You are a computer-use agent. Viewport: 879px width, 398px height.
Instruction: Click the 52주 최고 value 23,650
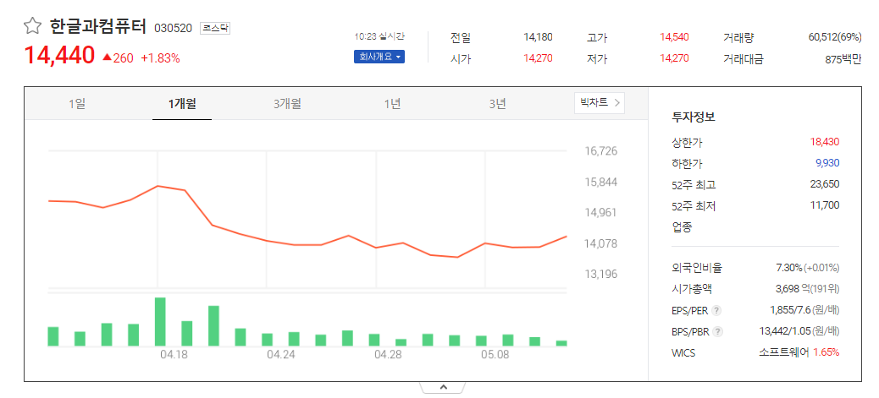pyautogui.click(x=825, y=184)
